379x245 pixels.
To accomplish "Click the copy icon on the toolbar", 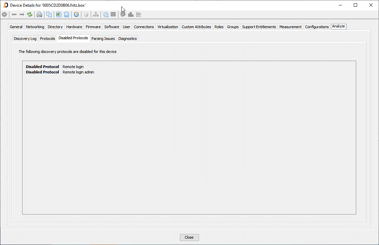I will pyautogui.click(x=49, y=14).
